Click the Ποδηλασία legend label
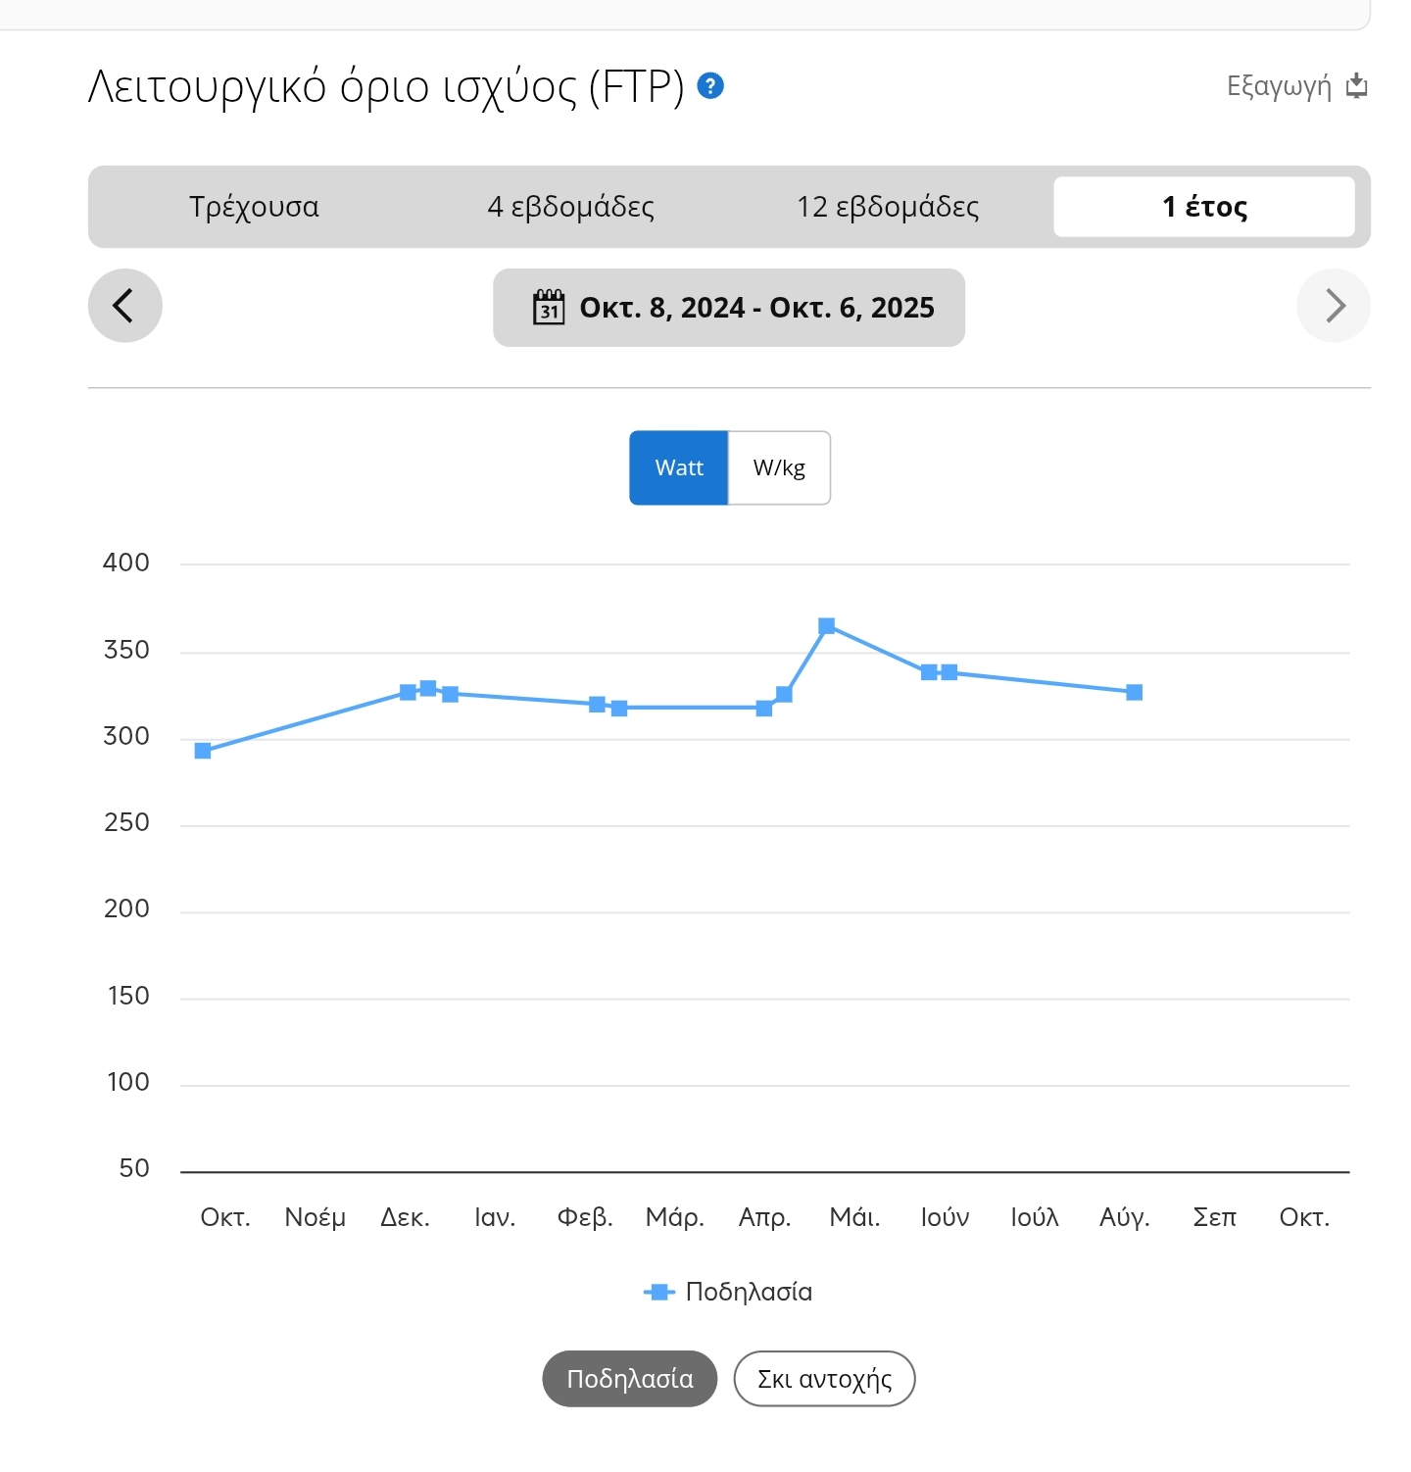 (x=749, y=1292)
